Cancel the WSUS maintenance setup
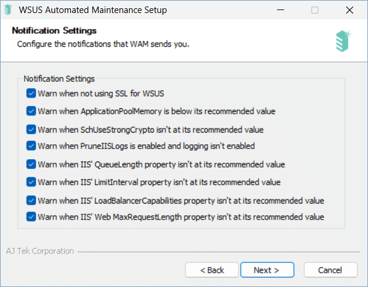Image resolution: width=368 pixels, height=287 pixels. click(330, 270)
